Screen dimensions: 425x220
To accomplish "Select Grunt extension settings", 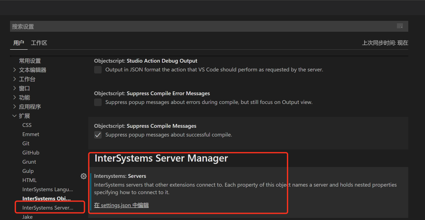I will pyautogui.click(x=29, y=162).
